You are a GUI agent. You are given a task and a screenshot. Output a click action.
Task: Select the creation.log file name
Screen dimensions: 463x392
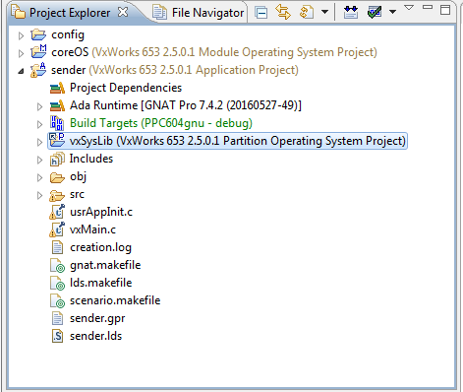point(100,247)
